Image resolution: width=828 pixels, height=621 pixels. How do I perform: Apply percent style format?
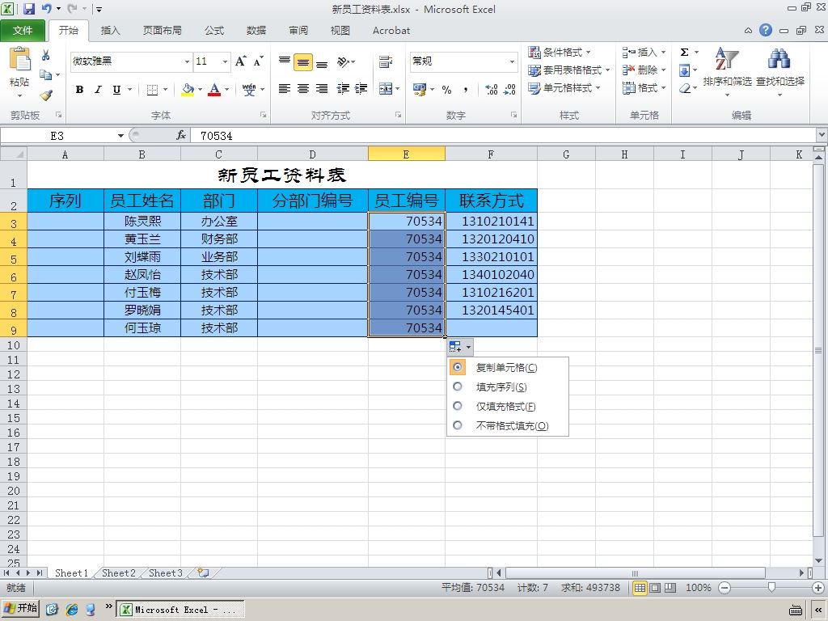446,90
